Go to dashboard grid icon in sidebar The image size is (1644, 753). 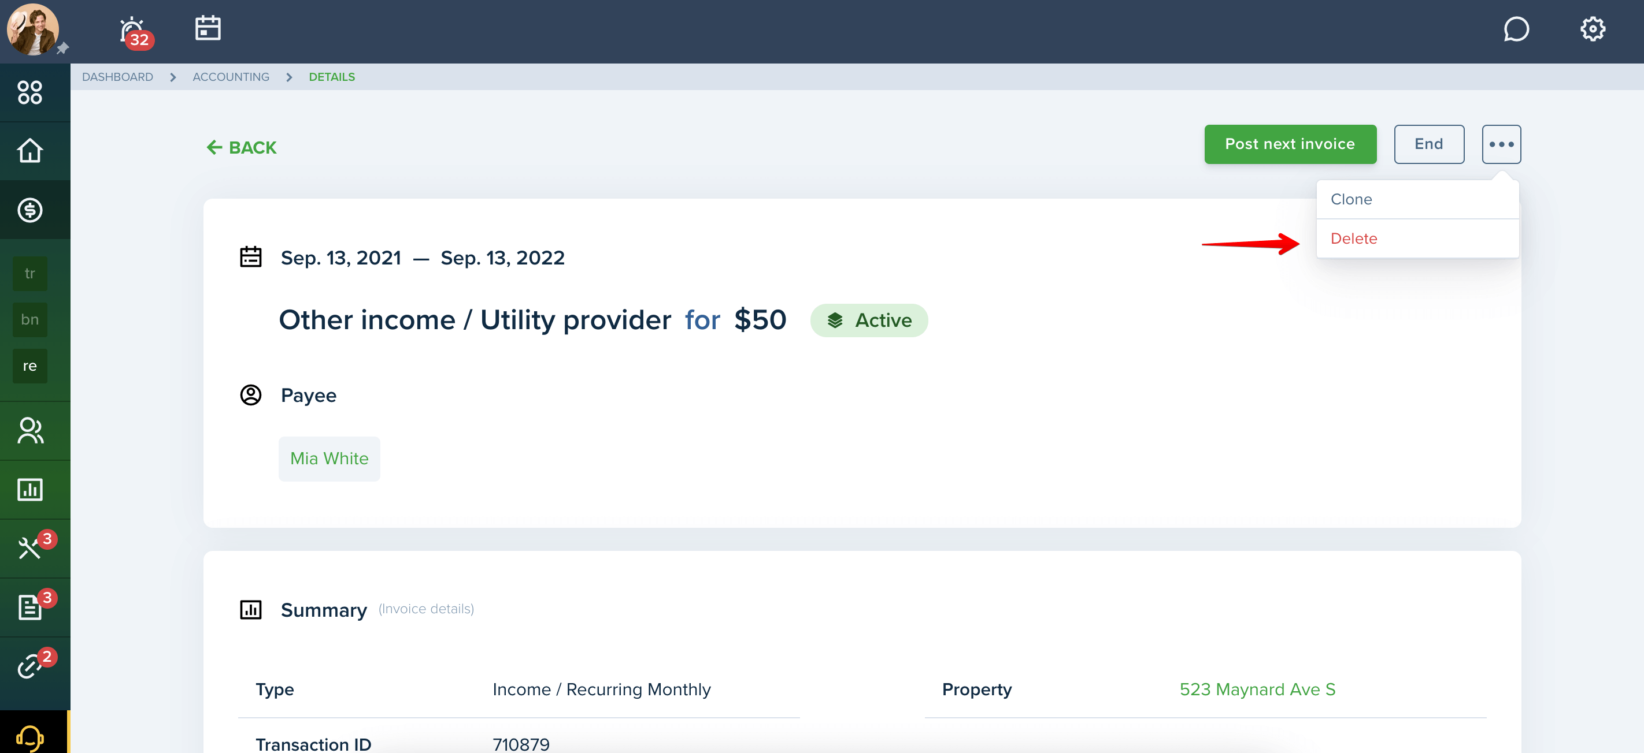[x=30, y=92]
